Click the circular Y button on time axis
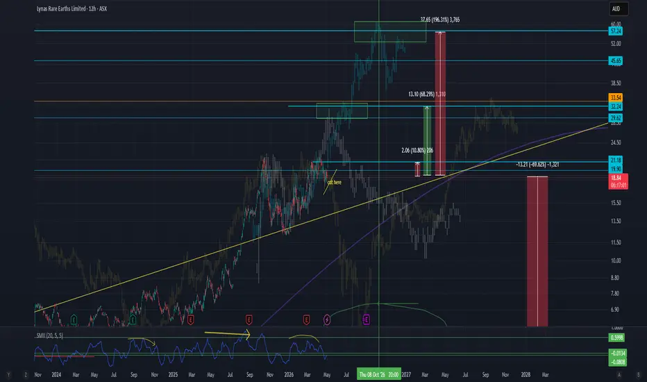 8,374
